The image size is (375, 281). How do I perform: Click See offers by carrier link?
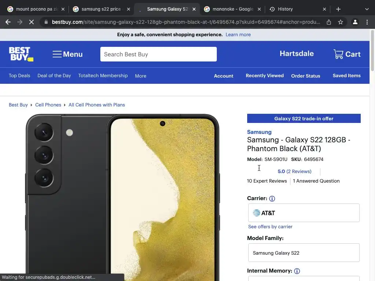tap(270, 227)
